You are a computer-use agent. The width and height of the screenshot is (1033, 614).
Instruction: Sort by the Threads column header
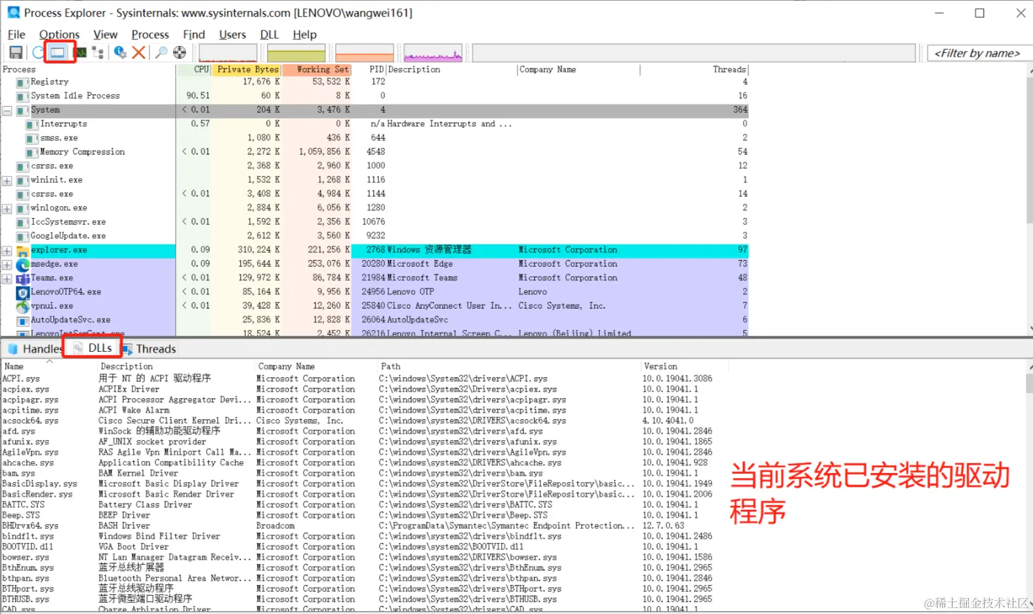tap(695, 69)
